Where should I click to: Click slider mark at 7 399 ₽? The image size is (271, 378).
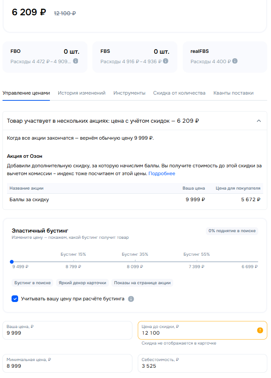coord(197,262)
